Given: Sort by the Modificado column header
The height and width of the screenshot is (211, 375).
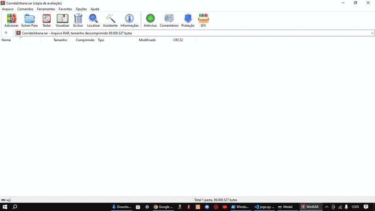Looking at the screenshot, I should click(x=147, y=40).
